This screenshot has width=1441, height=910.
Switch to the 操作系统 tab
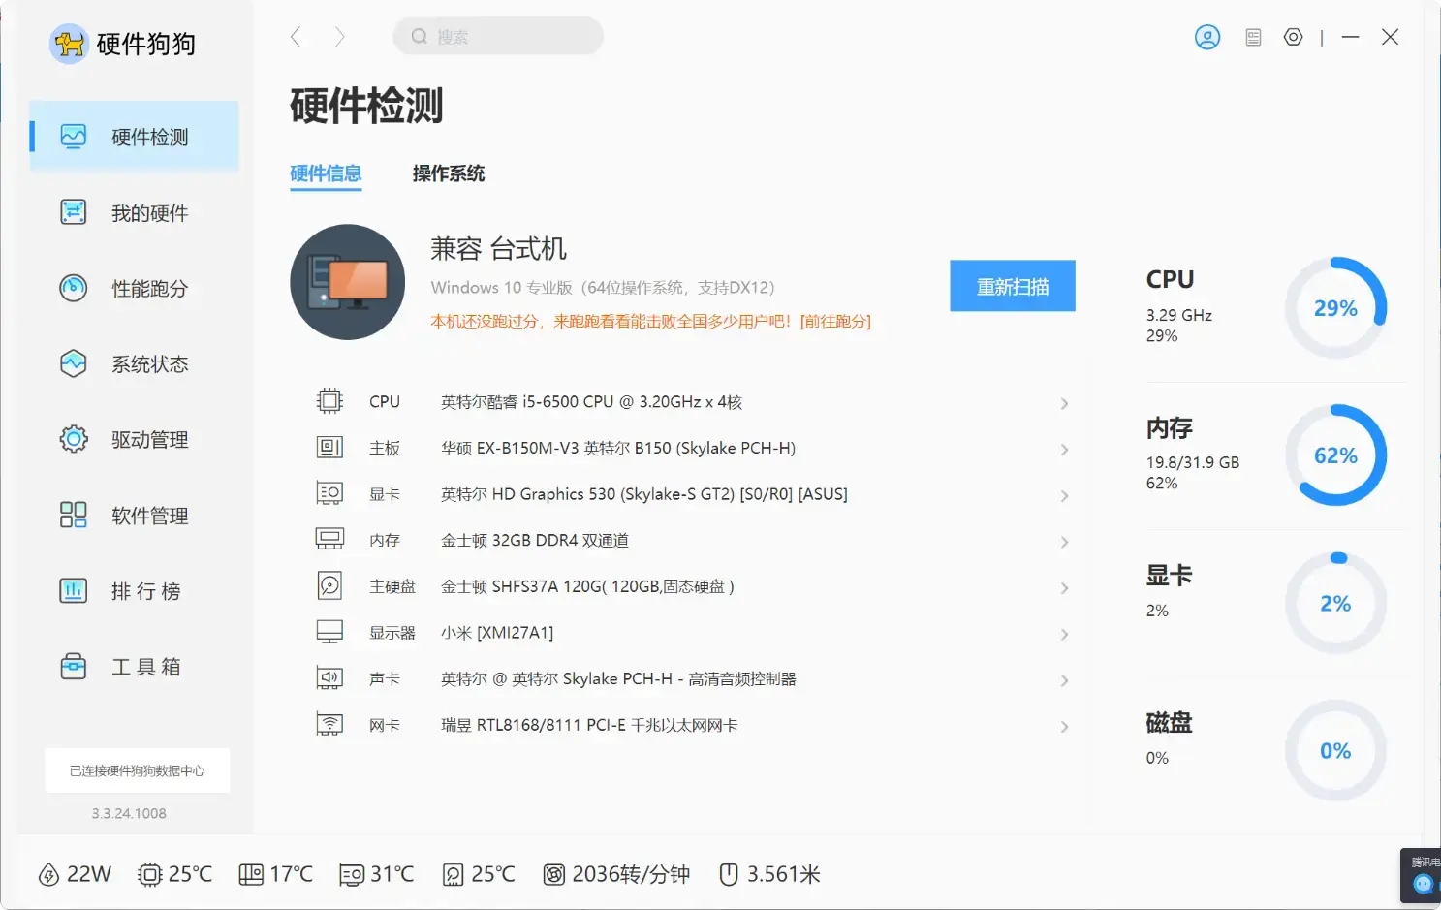pos(449,173)
